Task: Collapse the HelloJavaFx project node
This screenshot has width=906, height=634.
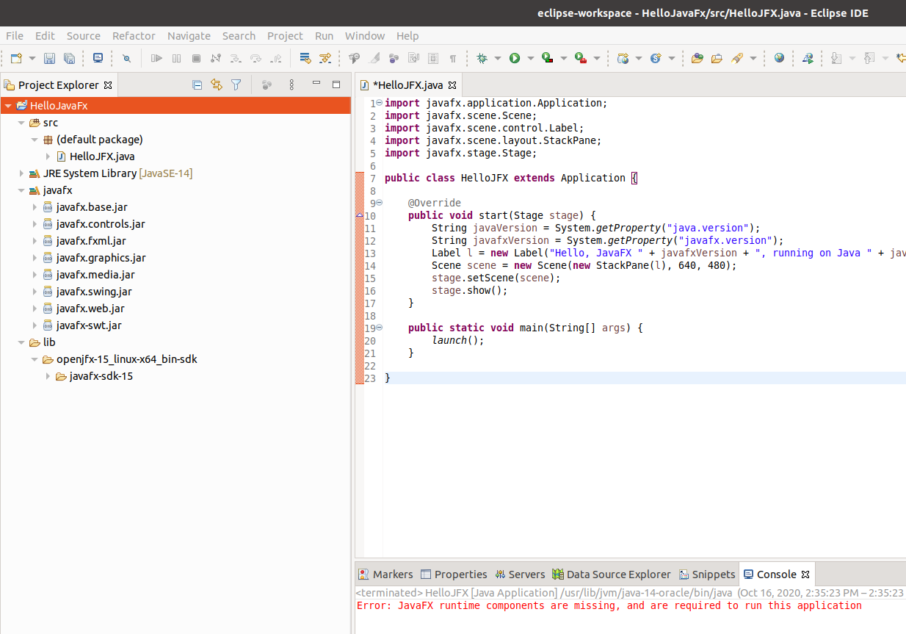Action: tap(8, 106)
